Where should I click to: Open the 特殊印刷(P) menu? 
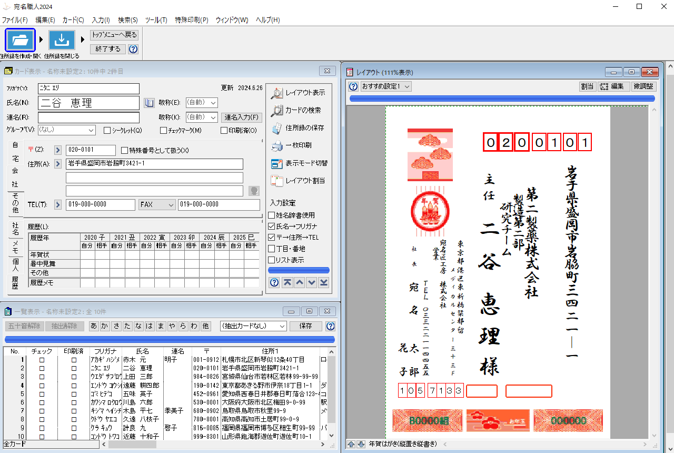click(192, 20)
